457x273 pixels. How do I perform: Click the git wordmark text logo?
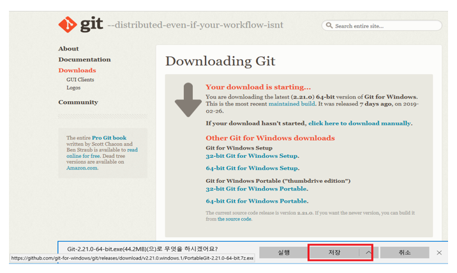tap(91, 24)
